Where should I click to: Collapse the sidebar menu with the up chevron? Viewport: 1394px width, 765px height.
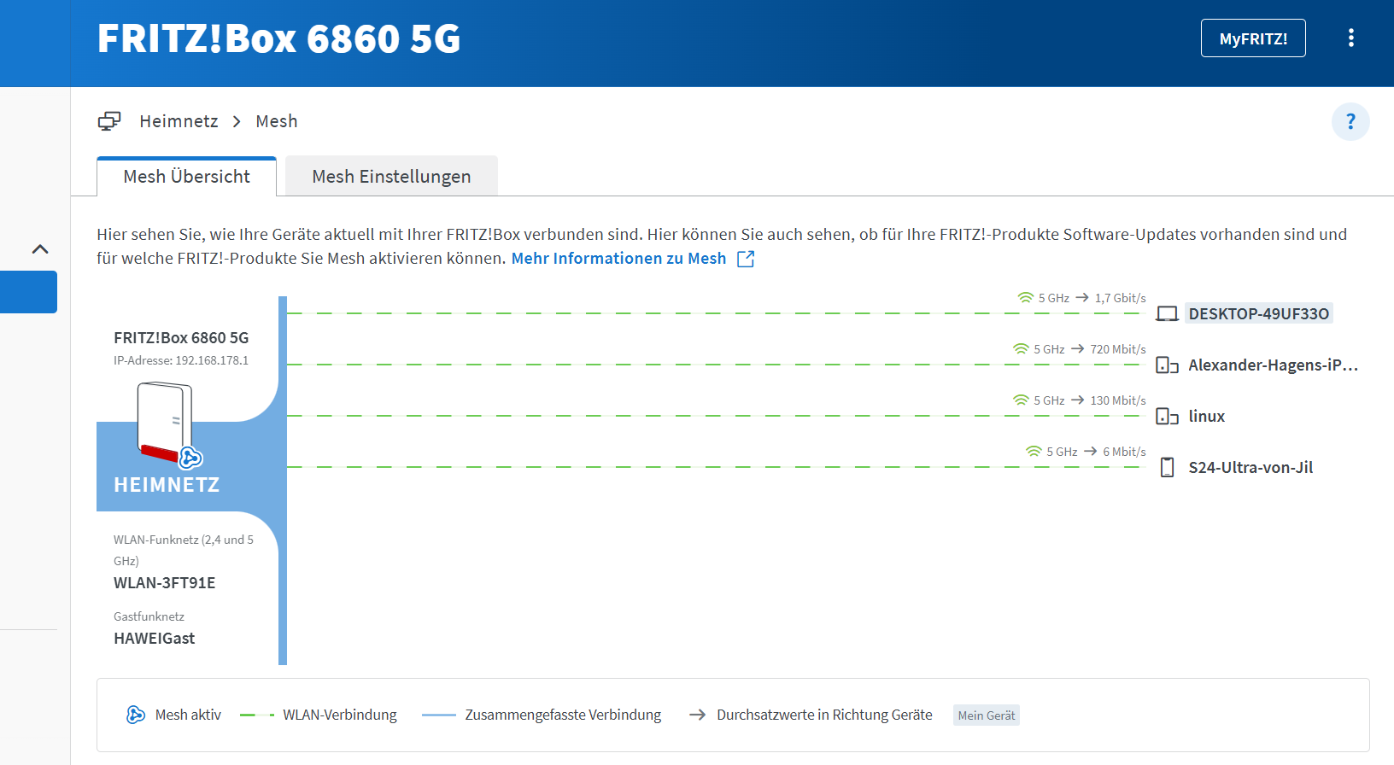(x=40, y=249)
